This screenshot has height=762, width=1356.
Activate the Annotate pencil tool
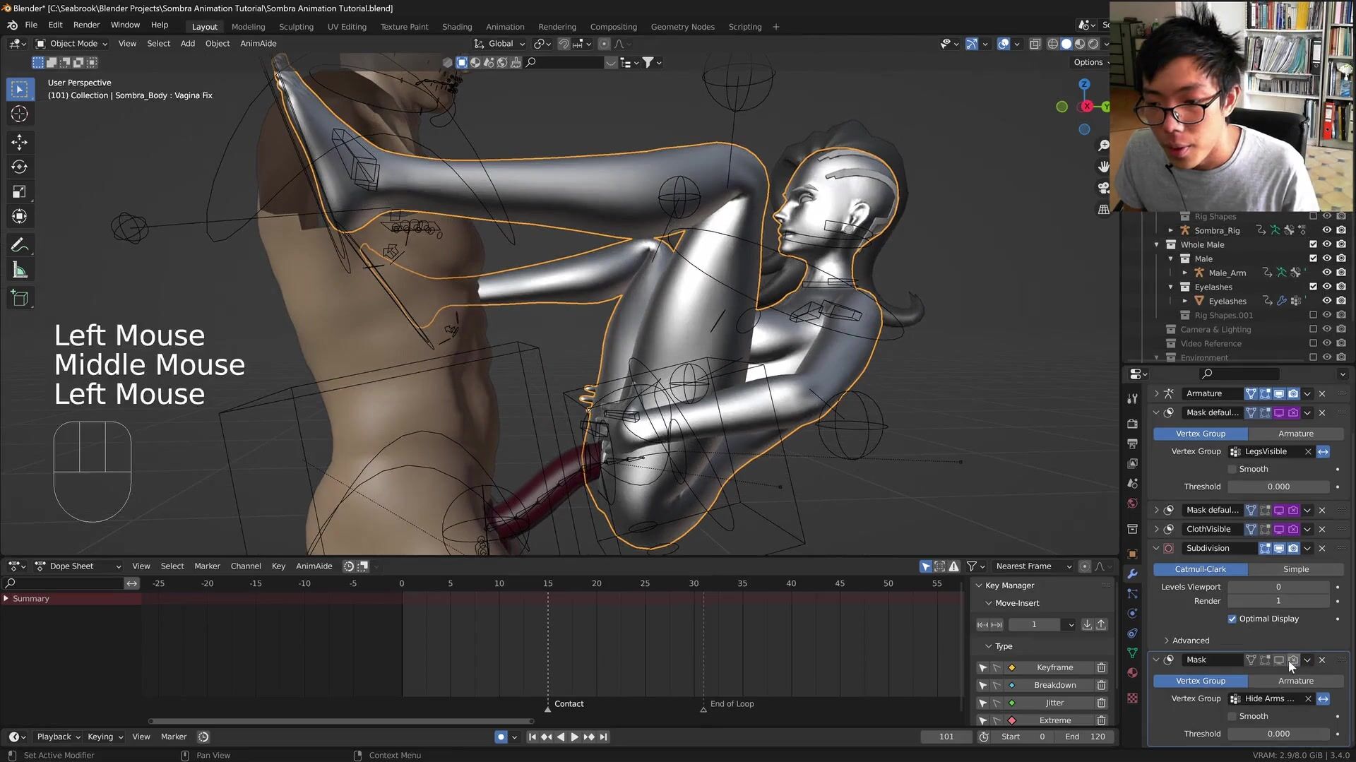click(x=19, y=245)
